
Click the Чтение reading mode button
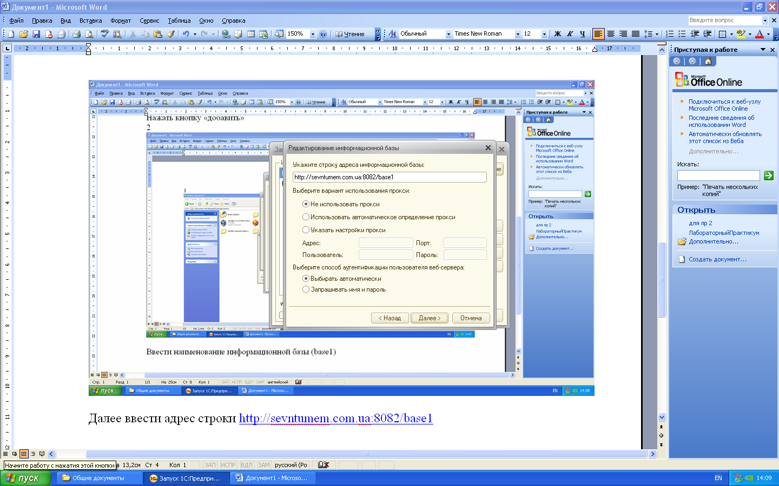click(349, 34)
